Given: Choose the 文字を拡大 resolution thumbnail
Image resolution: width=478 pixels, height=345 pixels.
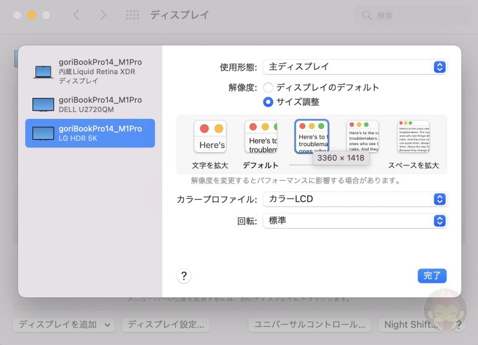Looking at the screenshot, I should (x=210, y=137).
